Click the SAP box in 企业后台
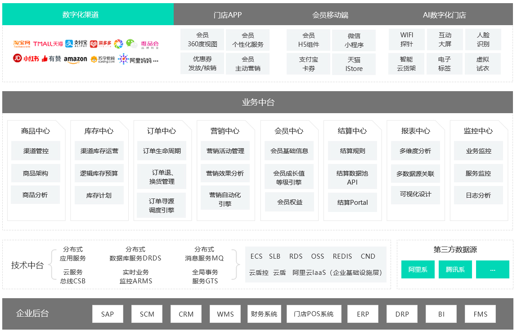 click(x=108, y=314)
